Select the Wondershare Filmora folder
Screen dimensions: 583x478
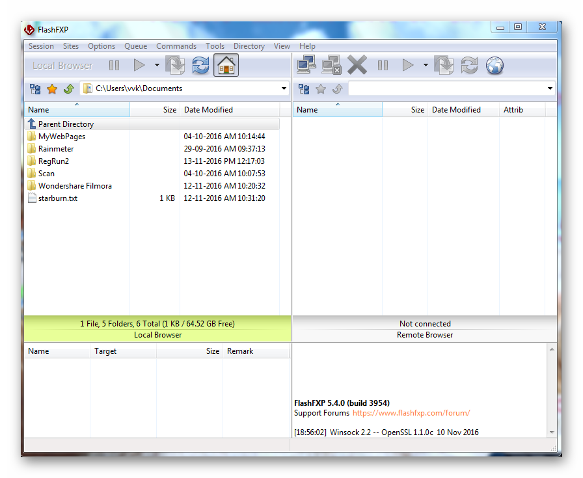[x=152, y=185]
